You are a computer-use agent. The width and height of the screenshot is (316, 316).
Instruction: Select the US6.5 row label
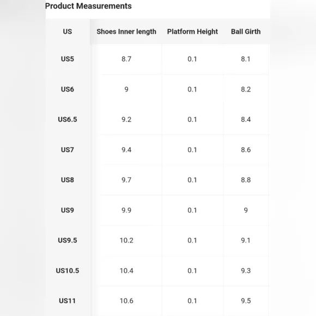tap(68, 119)
